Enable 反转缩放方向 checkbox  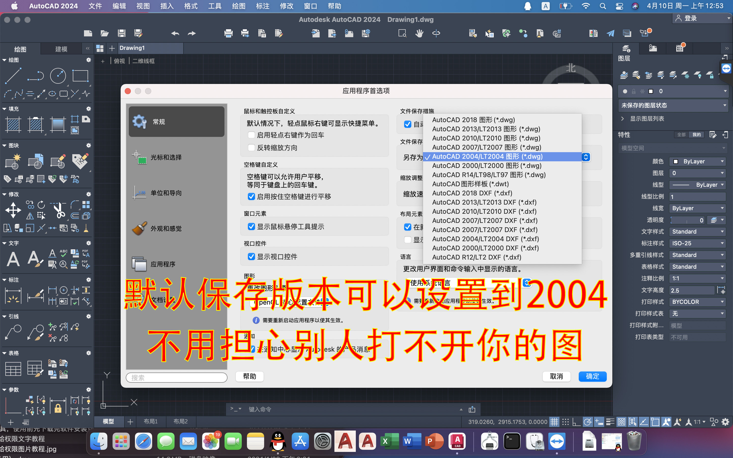coord(251,148)
